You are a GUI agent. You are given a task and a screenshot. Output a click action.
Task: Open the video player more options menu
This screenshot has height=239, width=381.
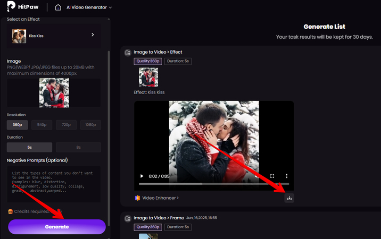[x=287, y=176]
